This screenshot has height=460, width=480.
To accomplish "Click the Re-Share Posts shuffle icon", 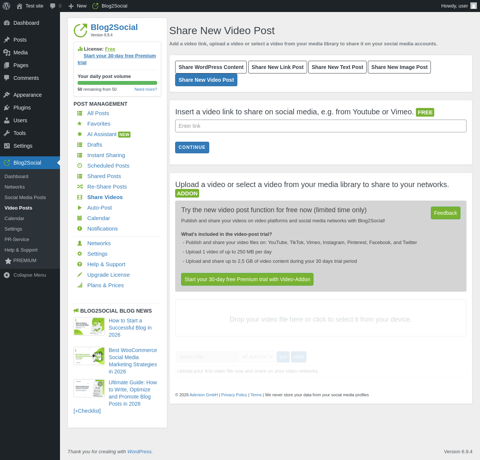I will point(79,187).
